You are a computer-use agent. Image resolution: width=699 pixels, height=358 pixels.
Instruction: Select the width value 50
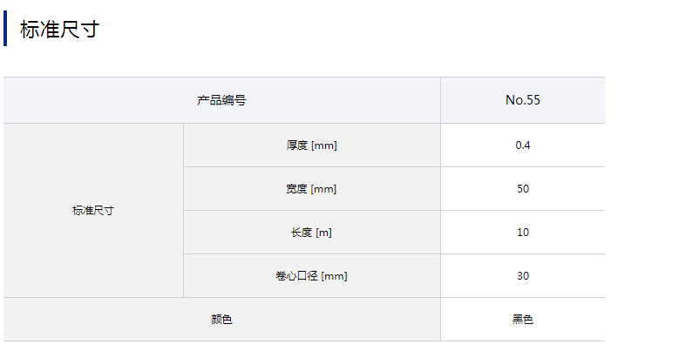click(523, 189)
